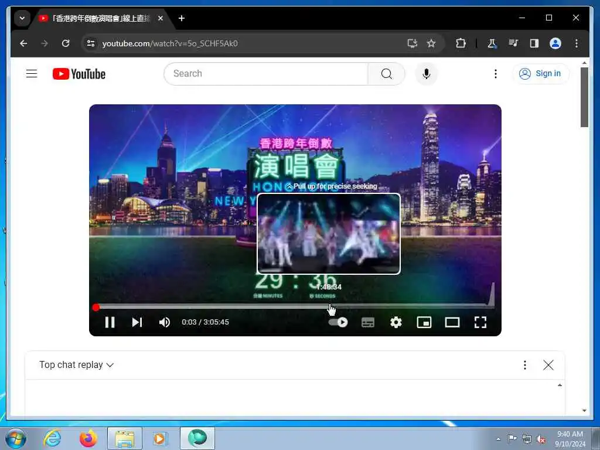Go back in the browser
Image resolution: width=600 pixels, height=450 pixels.
[23, 43]
